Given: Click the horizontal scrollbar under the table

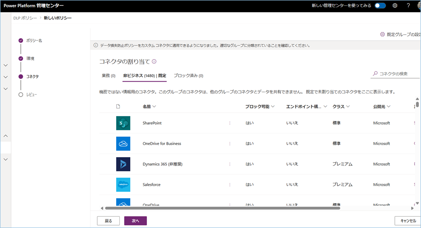Looking at the screenshot, I should tap(222, 208).
